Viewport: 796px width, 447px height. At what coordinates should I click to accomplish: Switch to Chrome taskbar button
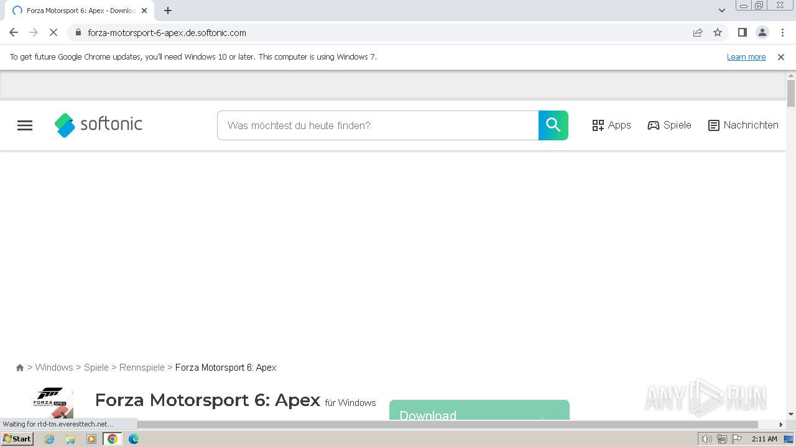click(113, 439)
